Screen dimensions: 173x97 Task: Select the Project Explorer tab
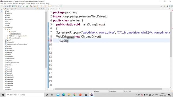coord(10,9)
